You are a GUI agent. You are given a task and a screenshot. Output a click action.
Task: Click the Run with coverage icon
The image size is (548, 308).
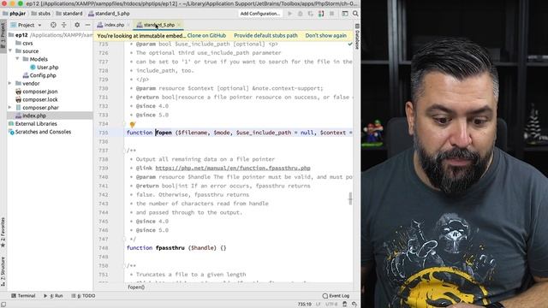pyautogui.click(x=310, y=14)
